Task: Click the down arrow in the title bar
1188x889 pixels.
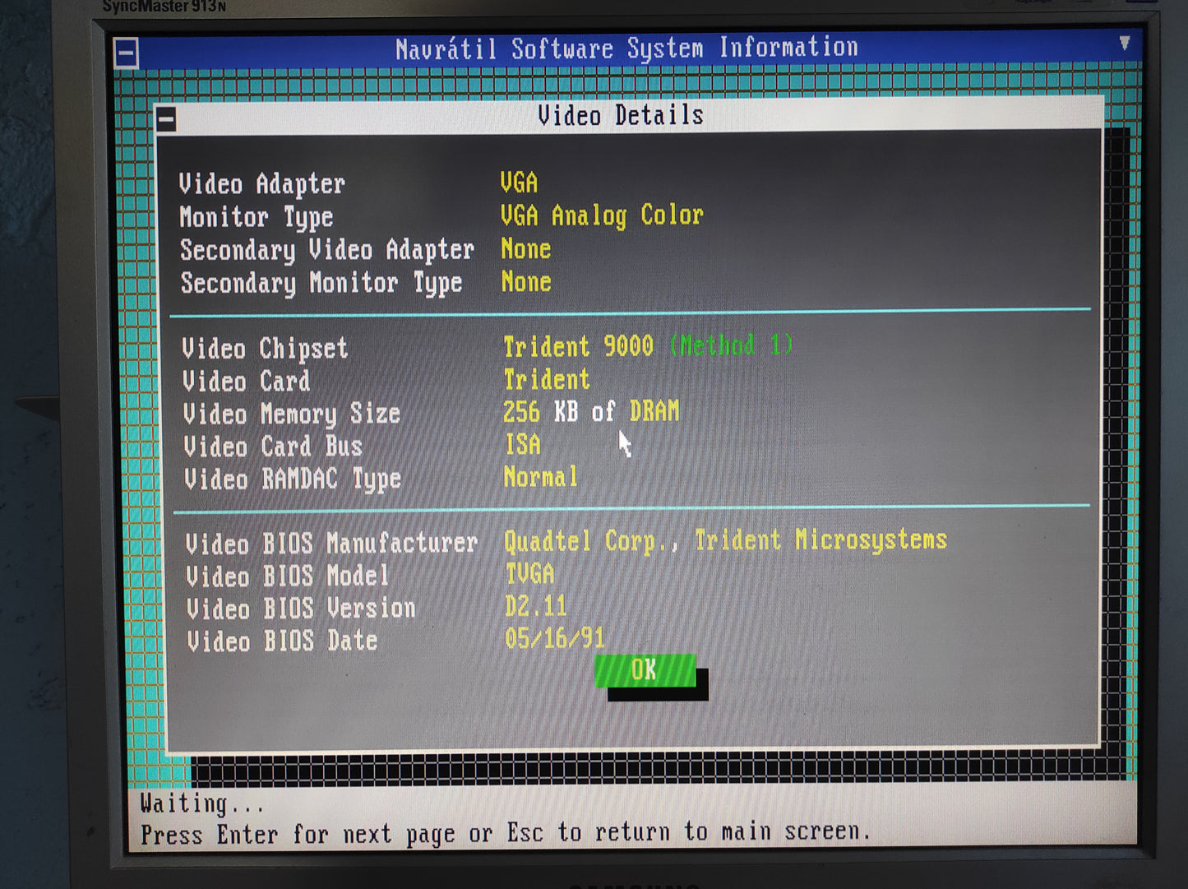Action: (x=1124, y=44)
